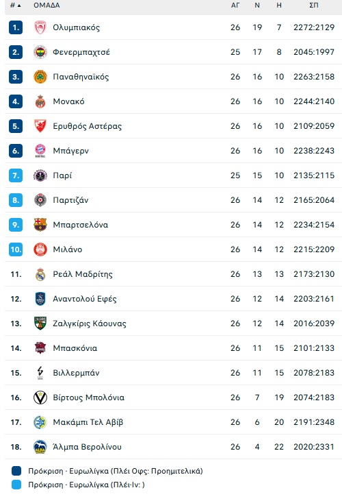This screenshot has width=342, height=501.
Task: Open the Μονακό team name link
Action: 68,101
